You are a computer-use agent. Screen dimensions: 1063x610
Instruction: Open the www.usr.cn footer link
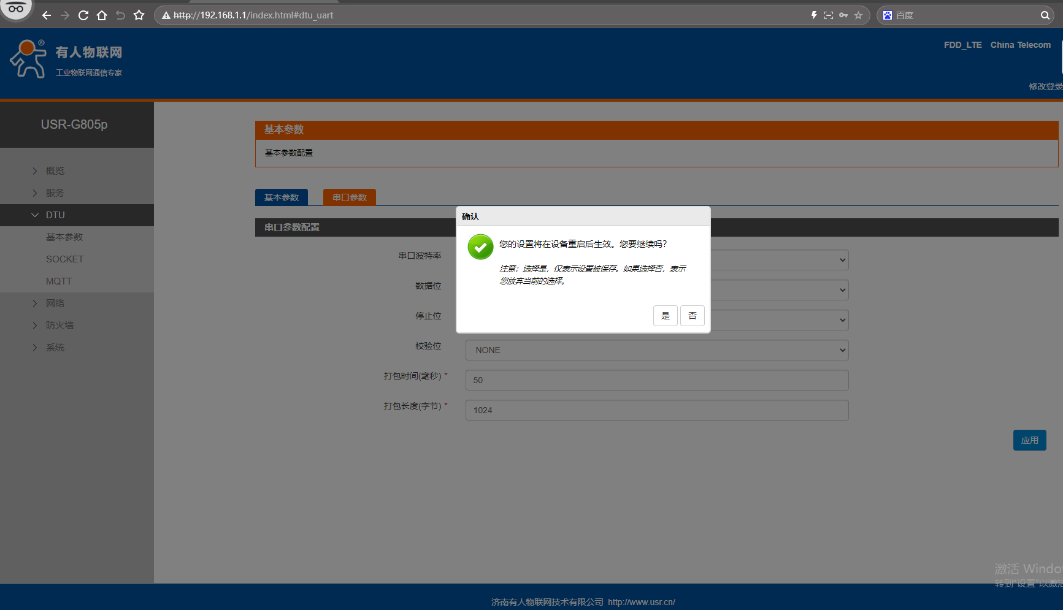point(642,602)
